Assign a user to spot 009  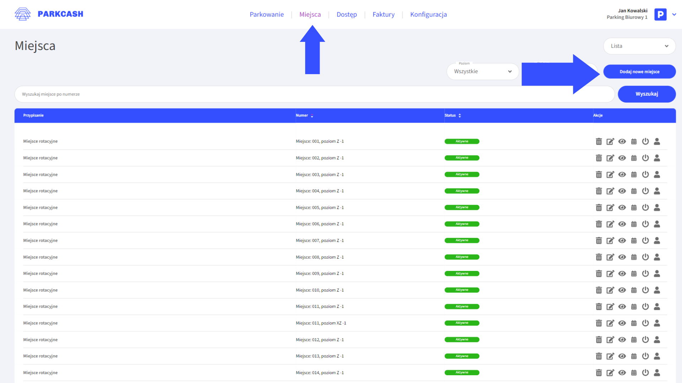point(657,273)
